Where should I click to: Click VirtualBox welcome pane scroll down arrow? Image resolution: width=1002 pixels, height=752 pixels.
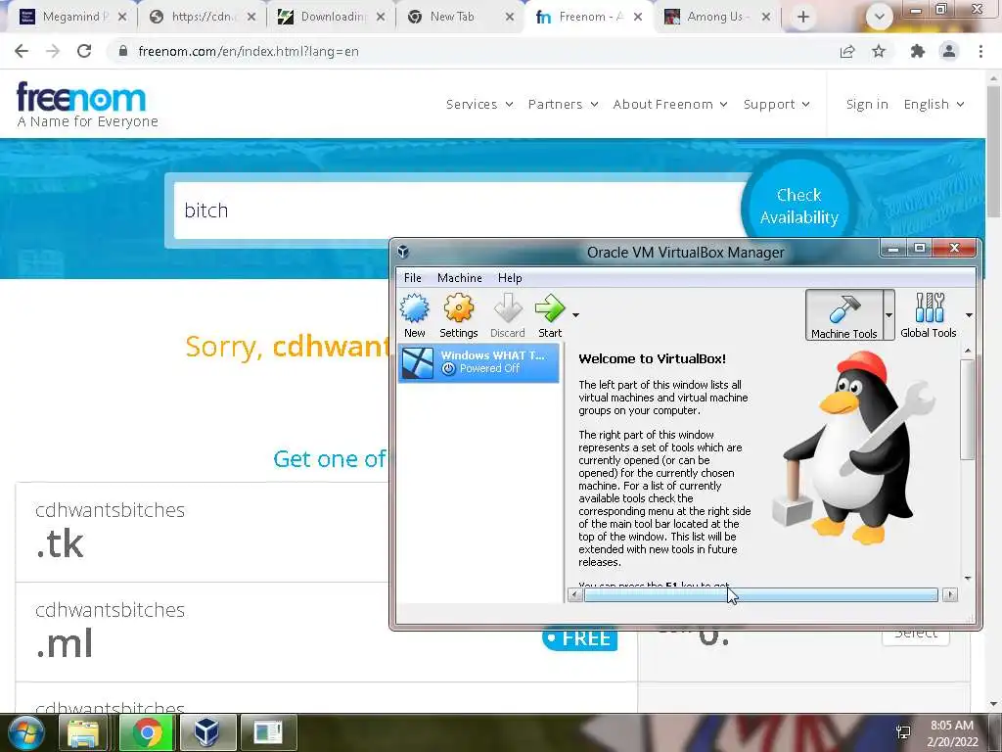(968, 578)
